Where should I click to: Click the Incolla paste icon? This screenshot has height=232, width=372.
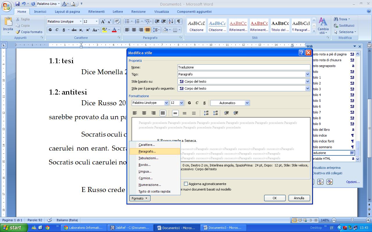[8, 21]
